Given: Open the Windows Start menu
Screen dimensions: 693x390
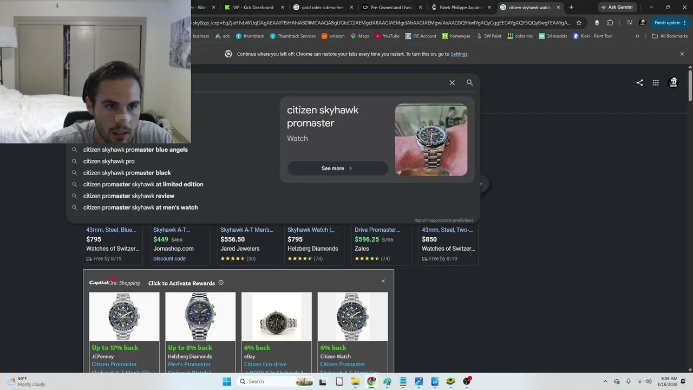Looking at the screenshot, I should pos(227,381).
